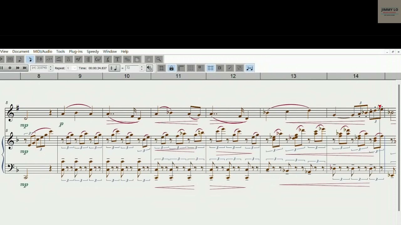Jump to measure 11 on the ruler
Viewport: 401px width, 225px height.
pos(178,76)
